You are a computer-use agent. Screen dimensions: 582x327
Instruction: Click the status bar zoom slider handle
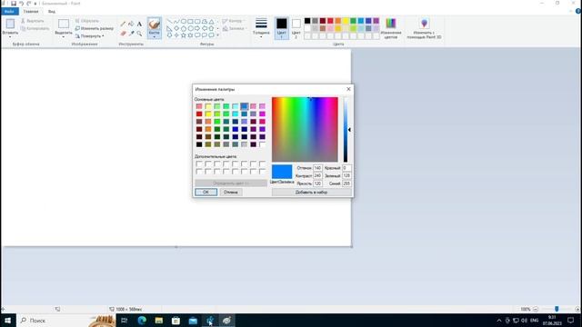(557, 309)
